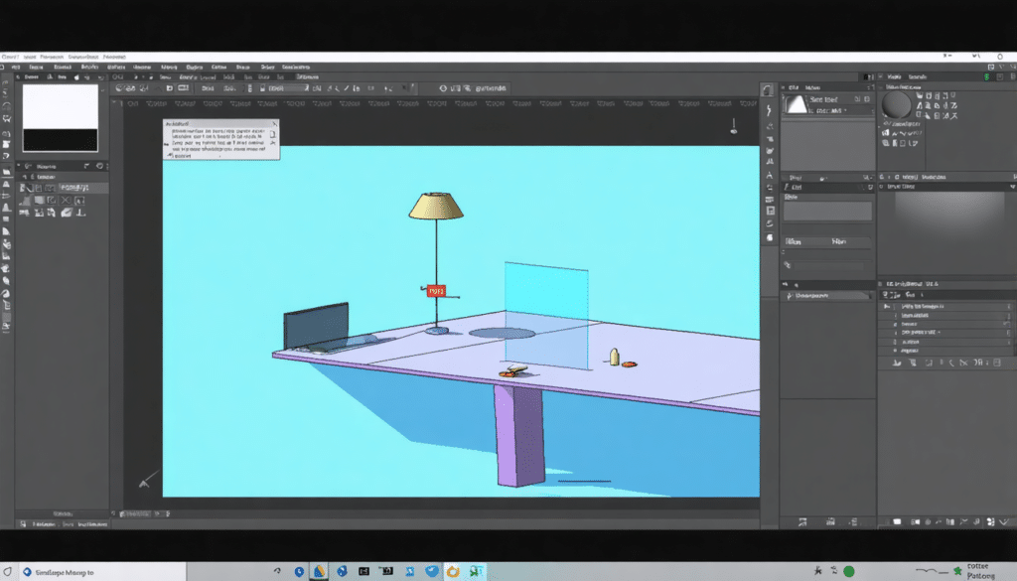
Task: Click the white mountain-shaped thumbnail in right panel
Action: [x=796, y=104]
